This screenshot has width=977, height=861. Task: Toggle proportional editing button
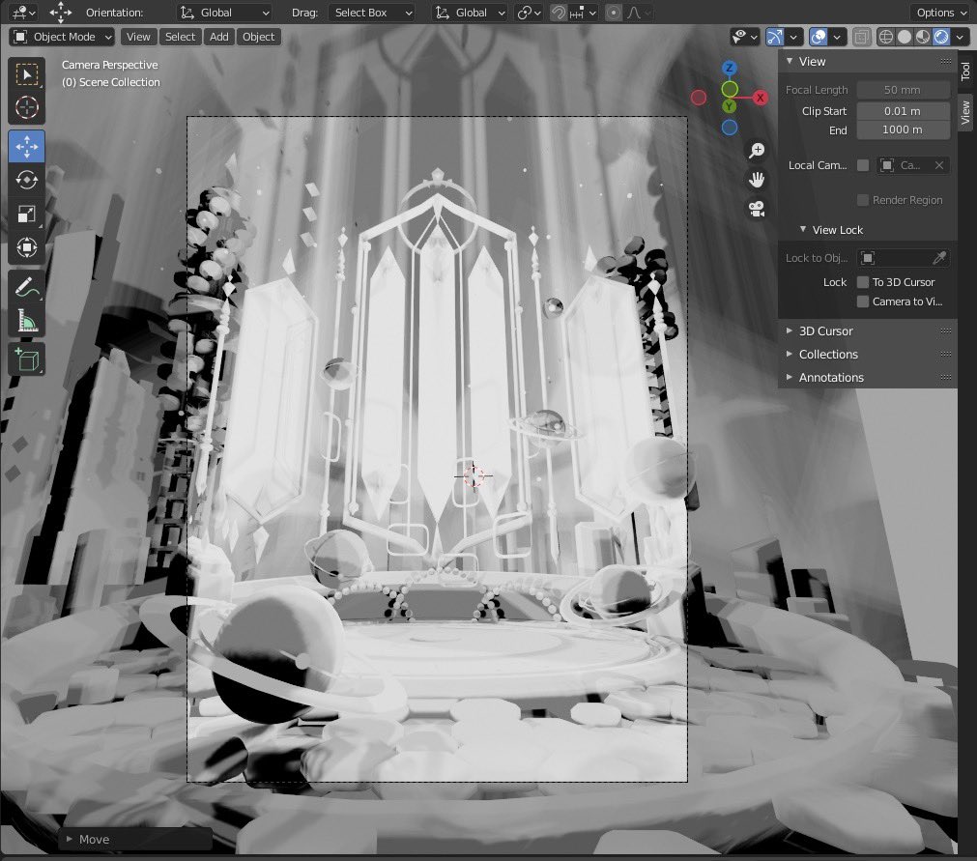pyautogui.click(x=613, y=13)
